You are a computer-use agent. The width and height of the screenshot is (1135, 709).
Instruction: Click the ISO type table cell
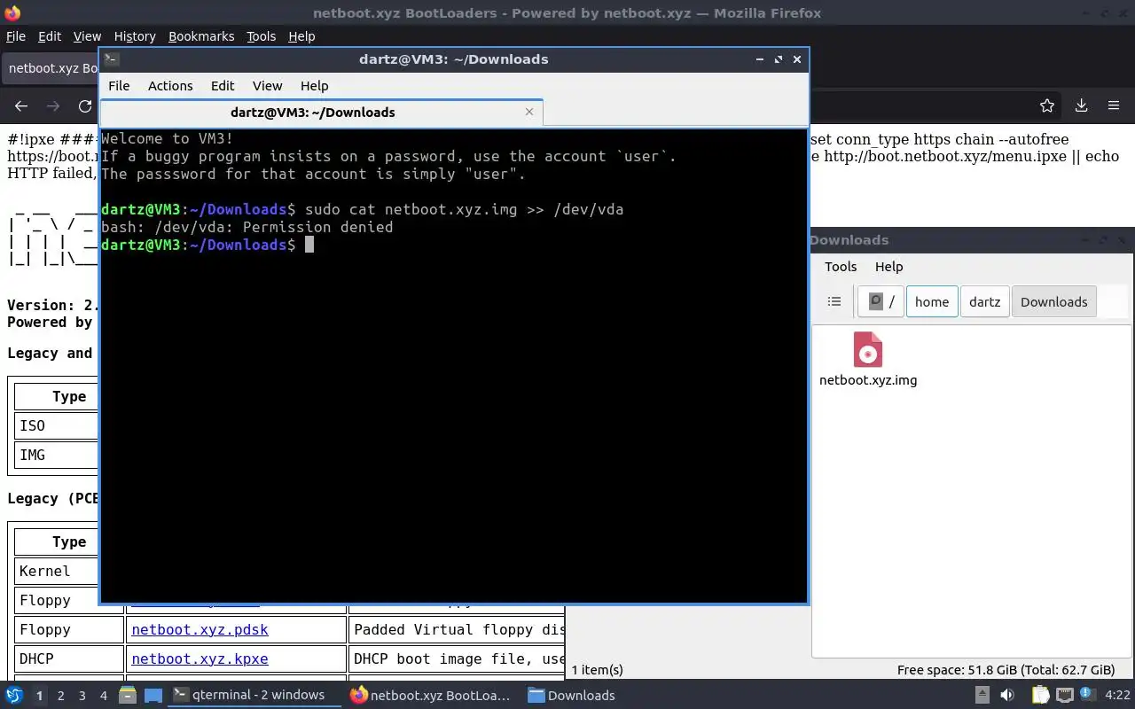(56, 425)
